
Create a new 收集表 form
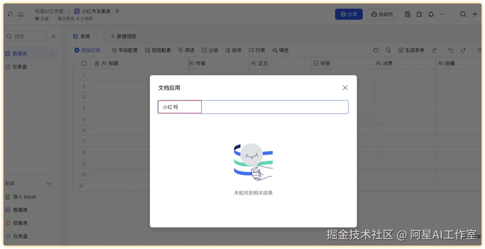pyautogui.click(x=17, y=223)
